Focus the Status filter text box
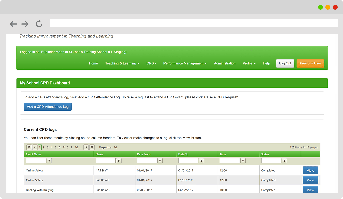343x199 pixels. [x=271, y=161]
